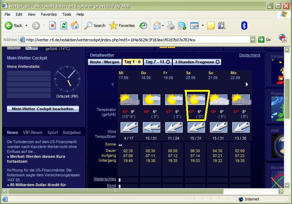The width and height of the screenshot is (292, 204).
Task: Expand the Niederschlag row toggle
Action: 119,180
